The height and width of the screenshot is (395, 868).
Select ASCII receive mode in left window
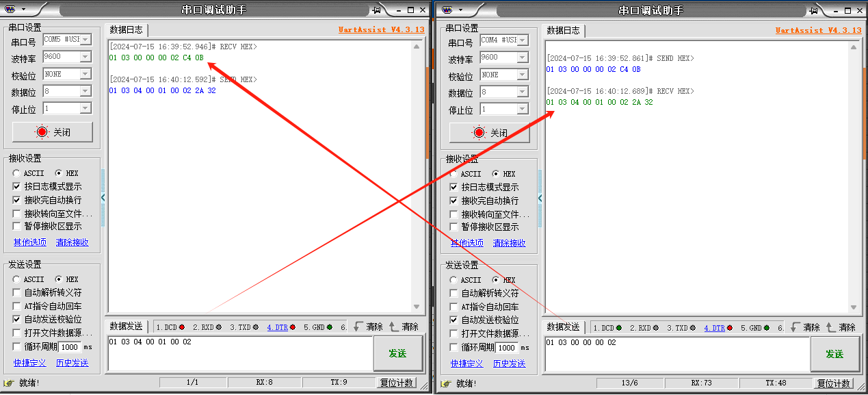tap(16, 174)
